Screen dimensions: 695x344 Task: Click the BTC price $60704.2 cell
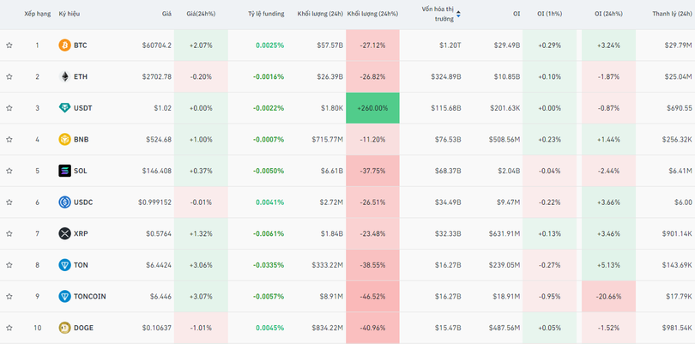tap(156, 45)
